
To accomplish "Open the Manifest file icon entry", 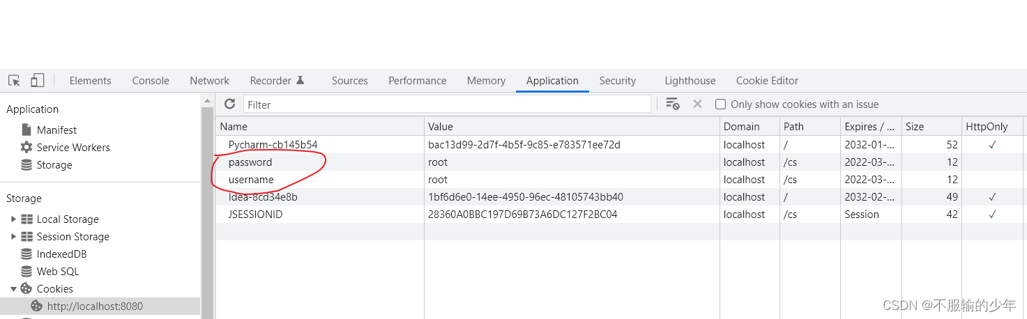I will click(x=56, y=130).
